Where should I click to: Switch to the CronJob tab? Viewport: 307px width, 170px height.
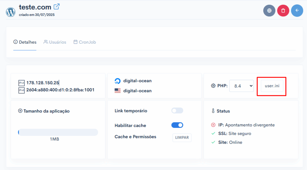[x=85, y=42]
